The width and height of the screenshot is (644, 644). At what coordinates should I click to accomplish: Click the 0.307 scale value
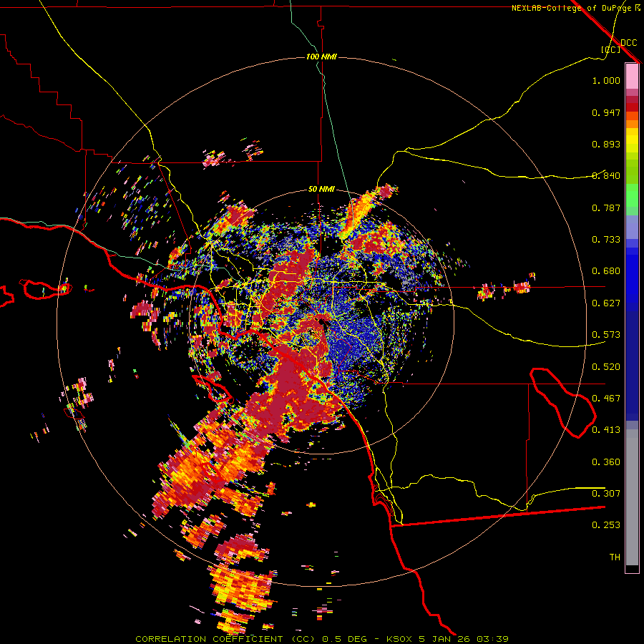(x=606, y=493)
